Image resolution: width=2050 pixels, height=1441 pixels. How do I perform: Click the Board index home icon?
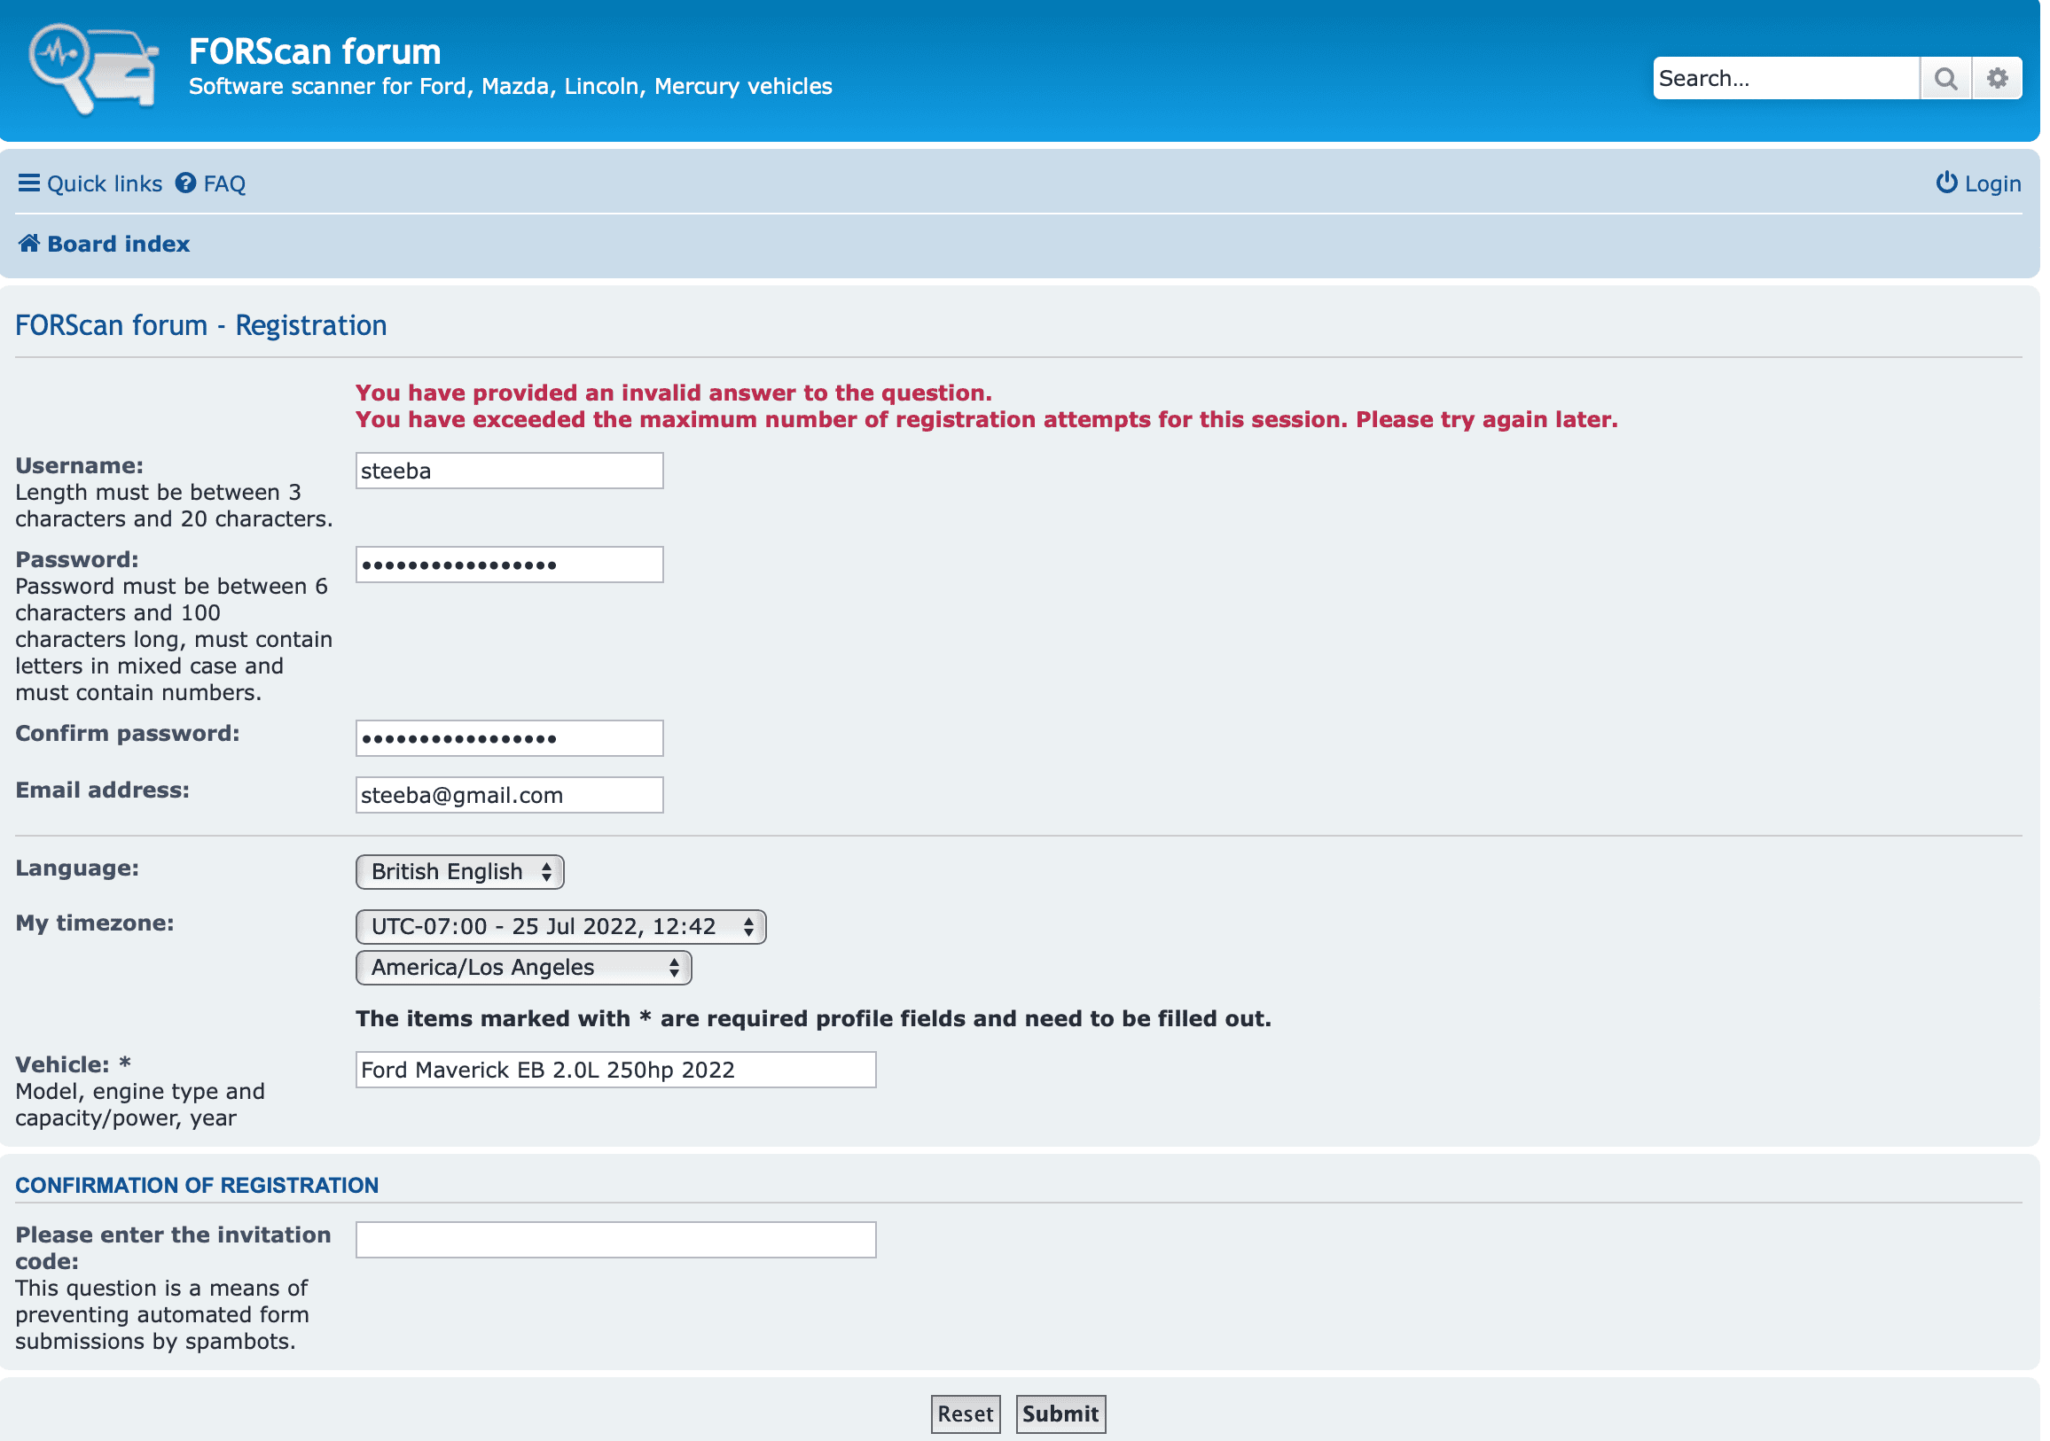click(28, 243)
